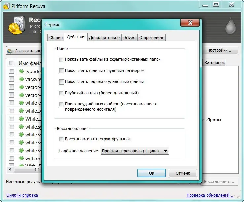Check the var.syn file checkbox
Image resolution: width=244 pixels, height=202 pixels.
click(x=12, y=79)
